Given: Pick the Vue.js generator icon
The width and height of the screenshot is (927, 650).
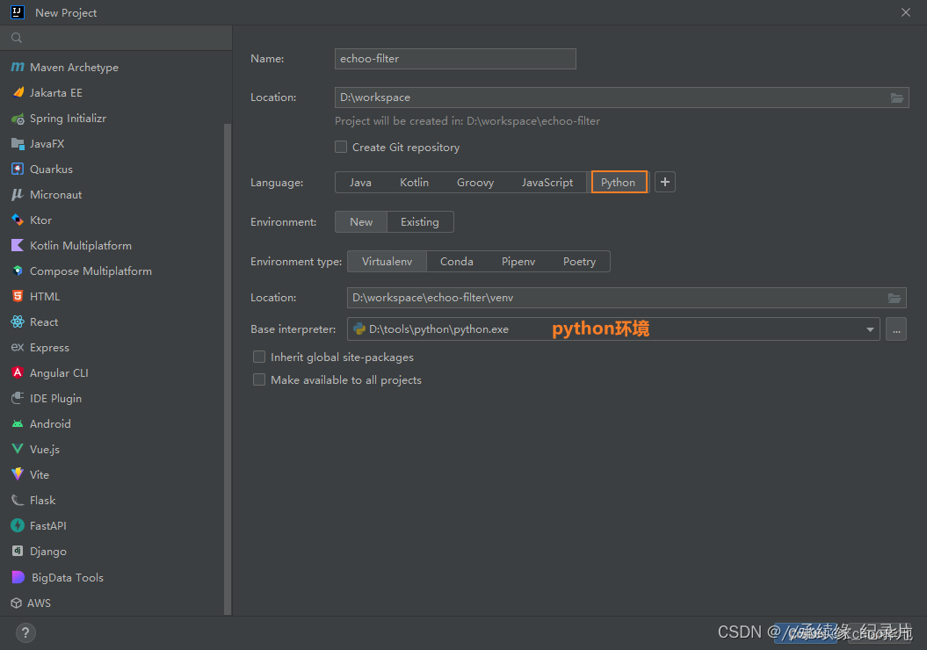Looking at the screenshot, I should pos(18,449).
